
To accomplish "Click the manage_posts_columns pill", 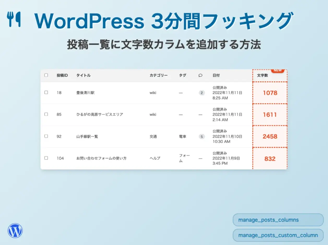I will pyautogui.click(x=278, y=220).
